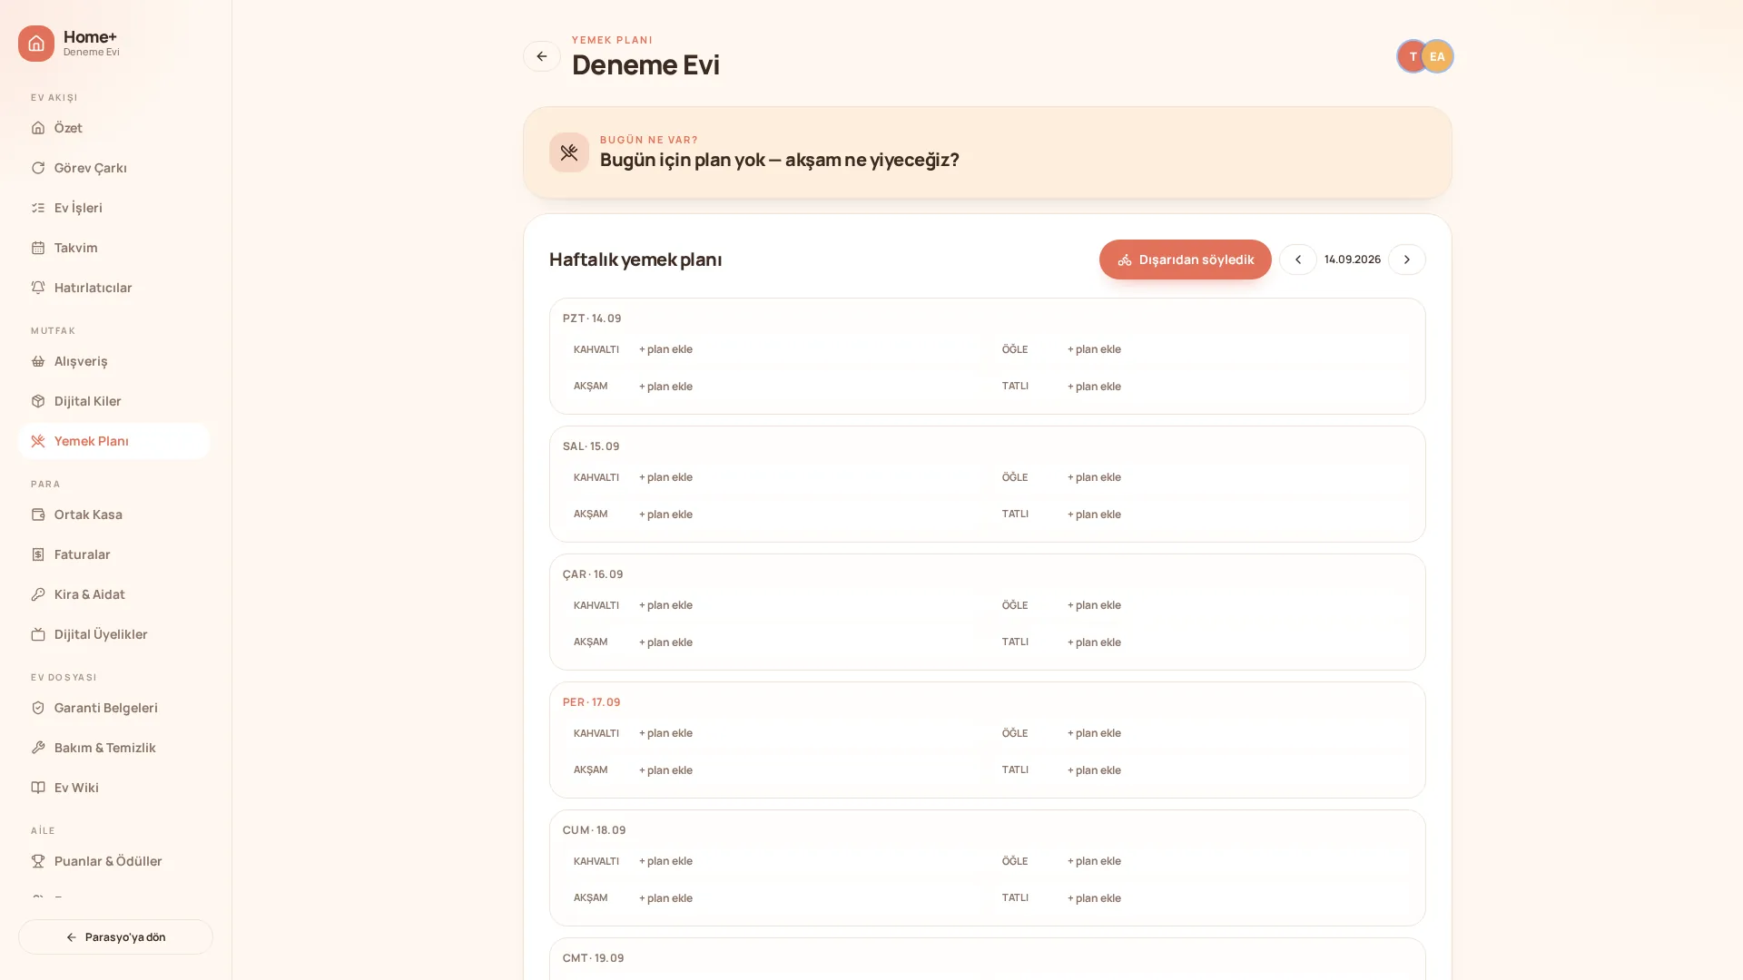The height and width of the screenshot is (980, 1743).
Task: Click the Hatırlatıcılar bell icon
Action: pos(38,288)
